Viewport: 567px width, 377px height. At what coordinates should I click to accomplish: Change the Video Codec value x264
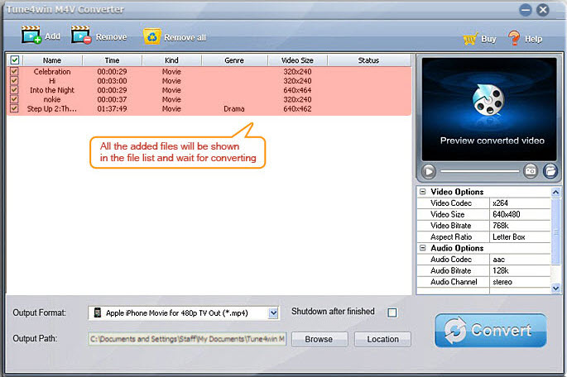520,203
